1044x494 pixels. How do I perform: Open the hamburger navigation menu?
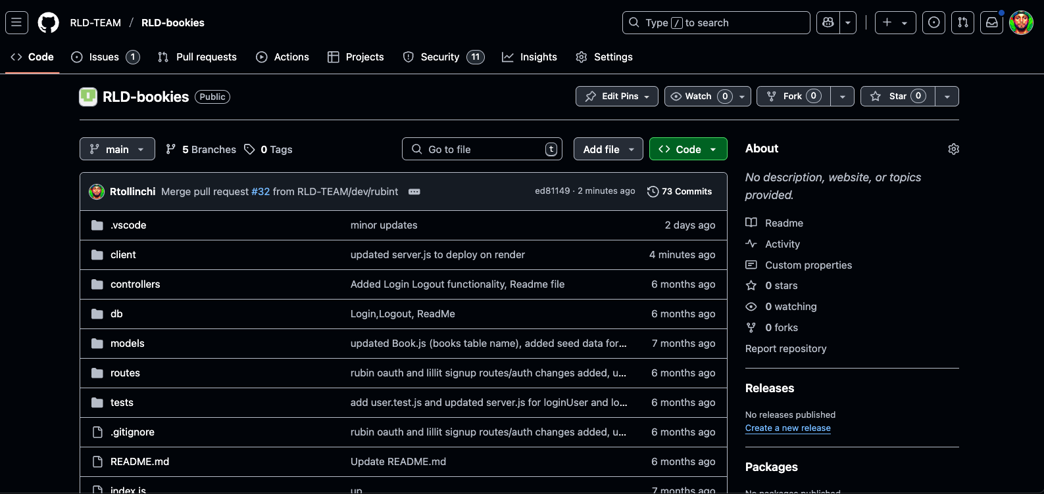(16, 22)
